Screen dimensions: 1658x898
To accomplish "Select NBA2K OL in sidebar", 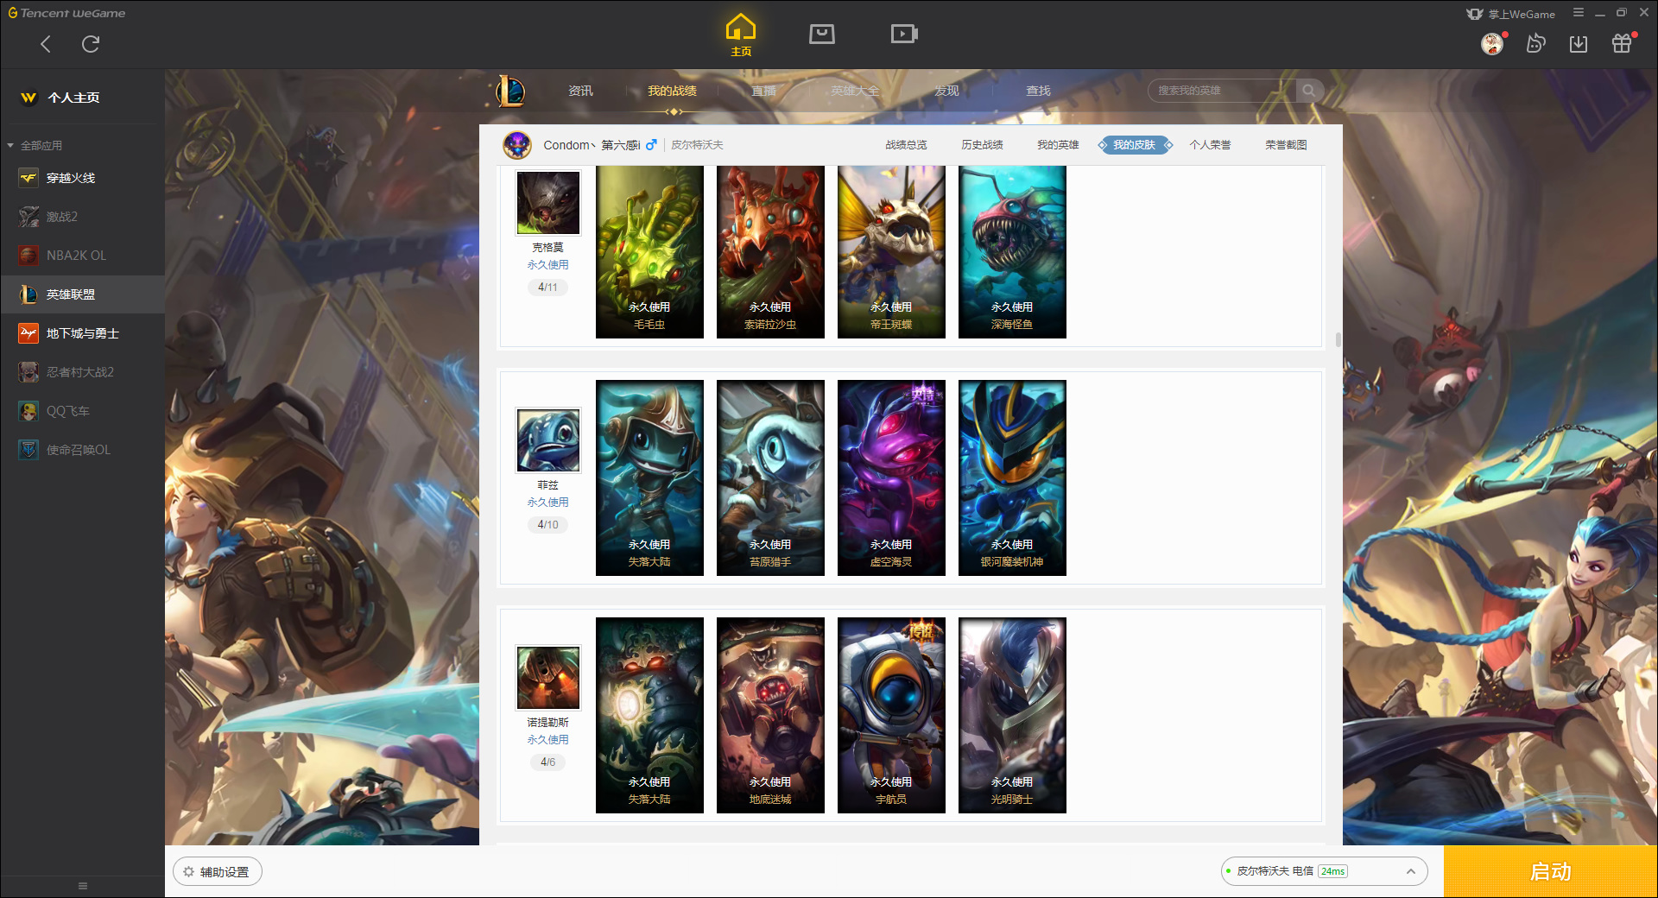I will [x=82, y=256].
